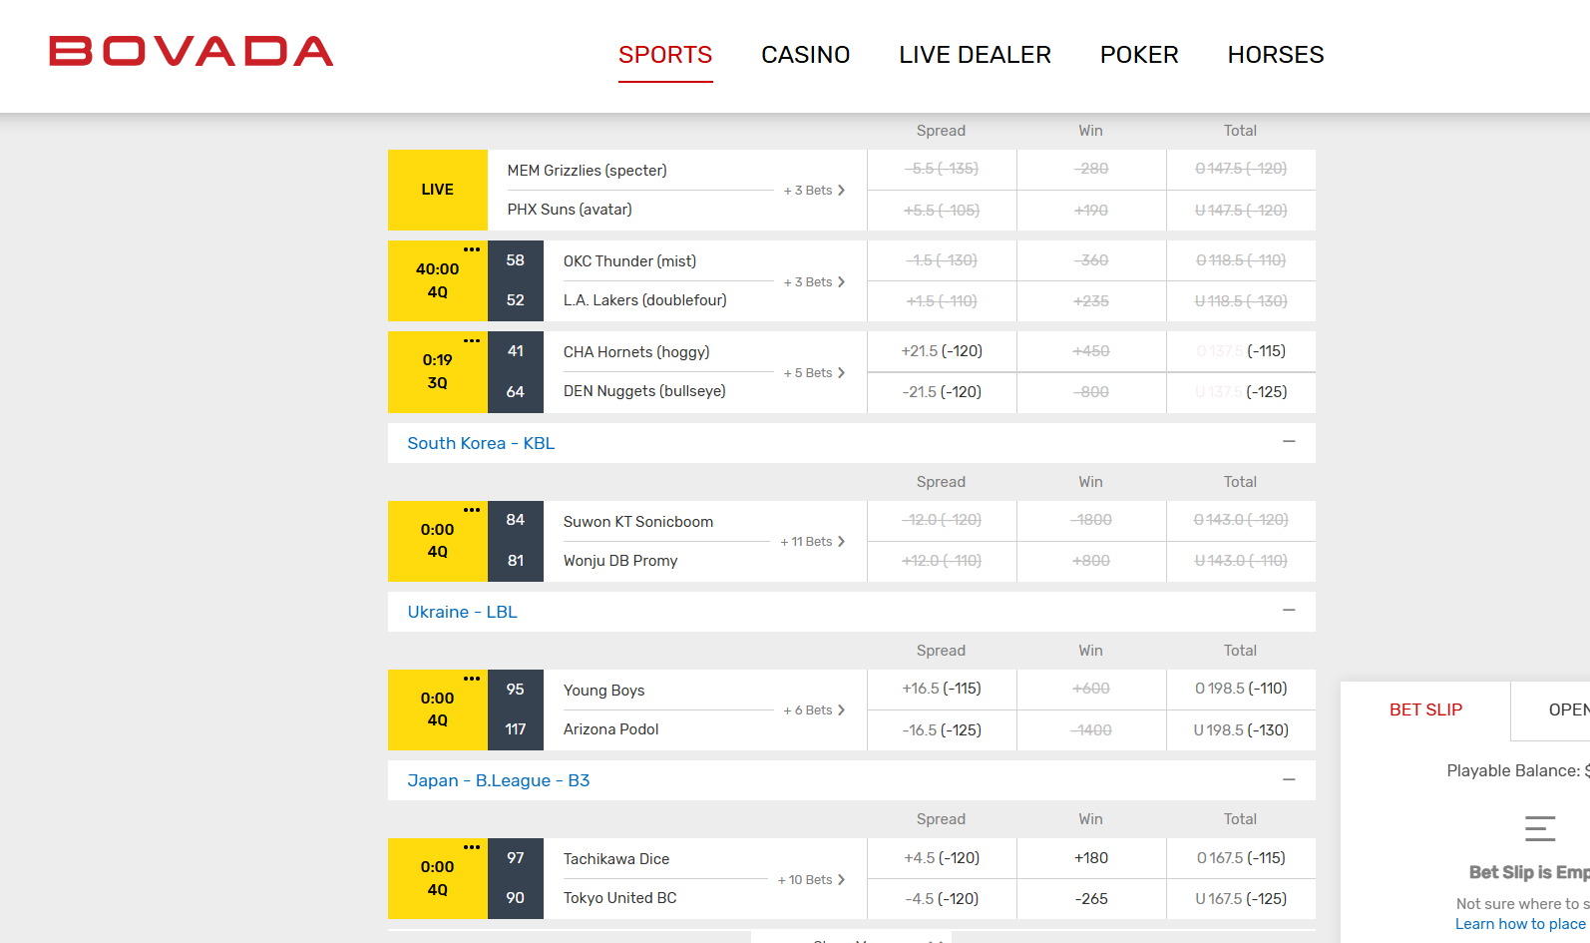
Task: Click the Bovada logo
Action: point(192,52)
